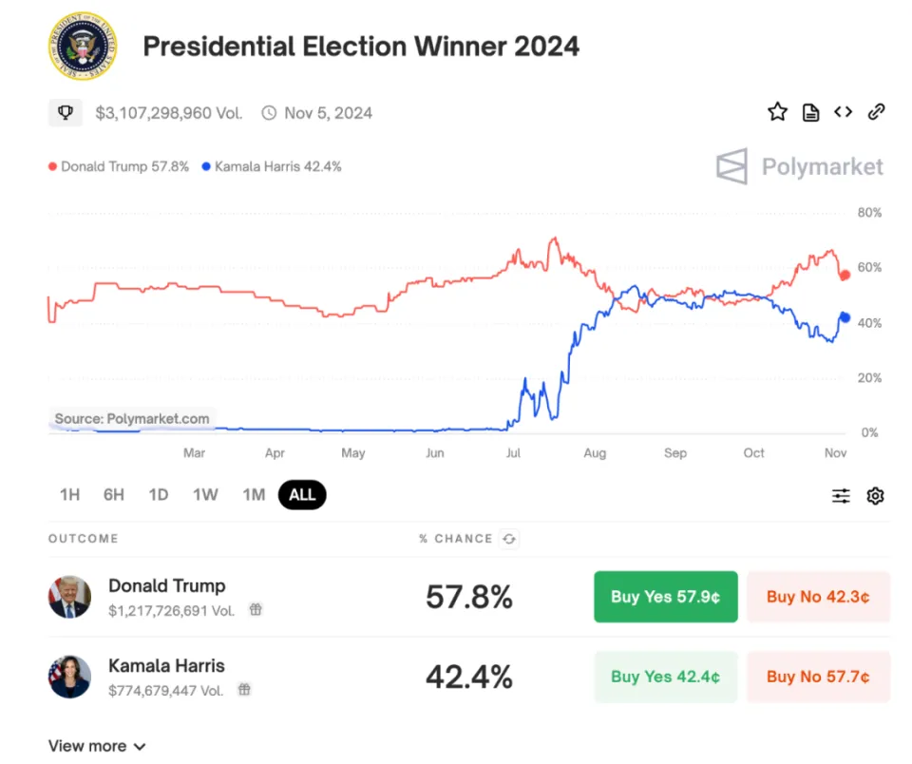Click the trophy icon near volume
This screenshot has width=912, height=764.
[66, 113]
